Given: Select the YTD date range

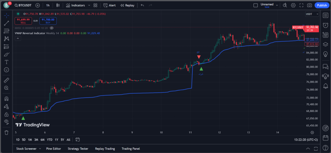Looking at the screenshot, I should coord(49,139).
